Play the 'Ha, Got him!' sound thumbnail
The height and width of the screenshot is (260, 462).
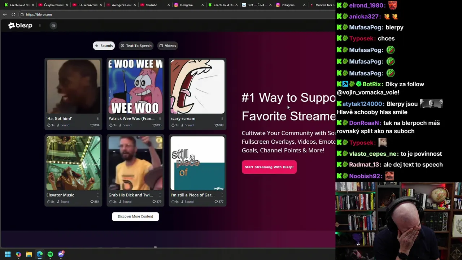pos(74,87)
